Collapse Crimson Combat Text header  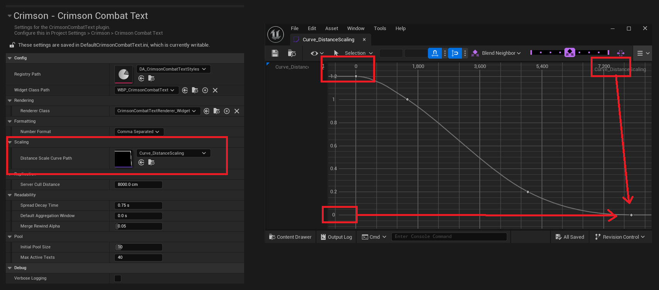click(x=10, y=16)
